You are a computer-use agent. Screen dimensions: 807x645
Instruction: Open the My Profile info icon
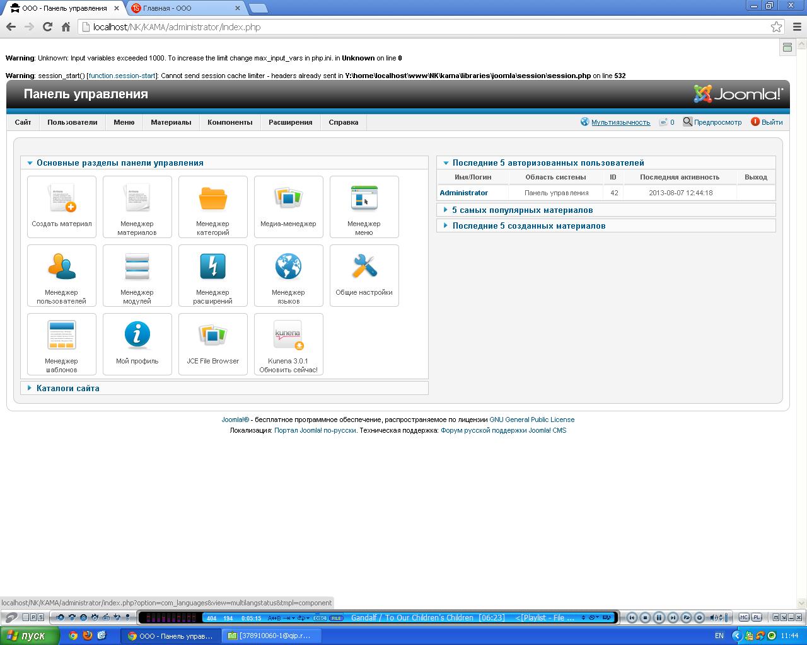[137, 336]
